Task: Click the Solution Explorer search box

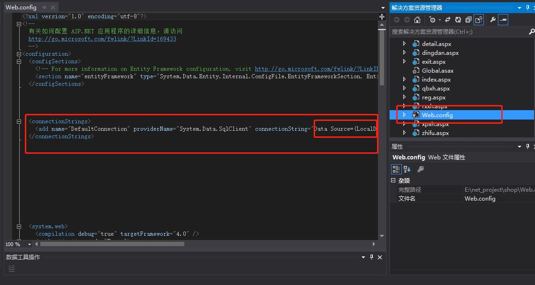Action: point(459,32)
